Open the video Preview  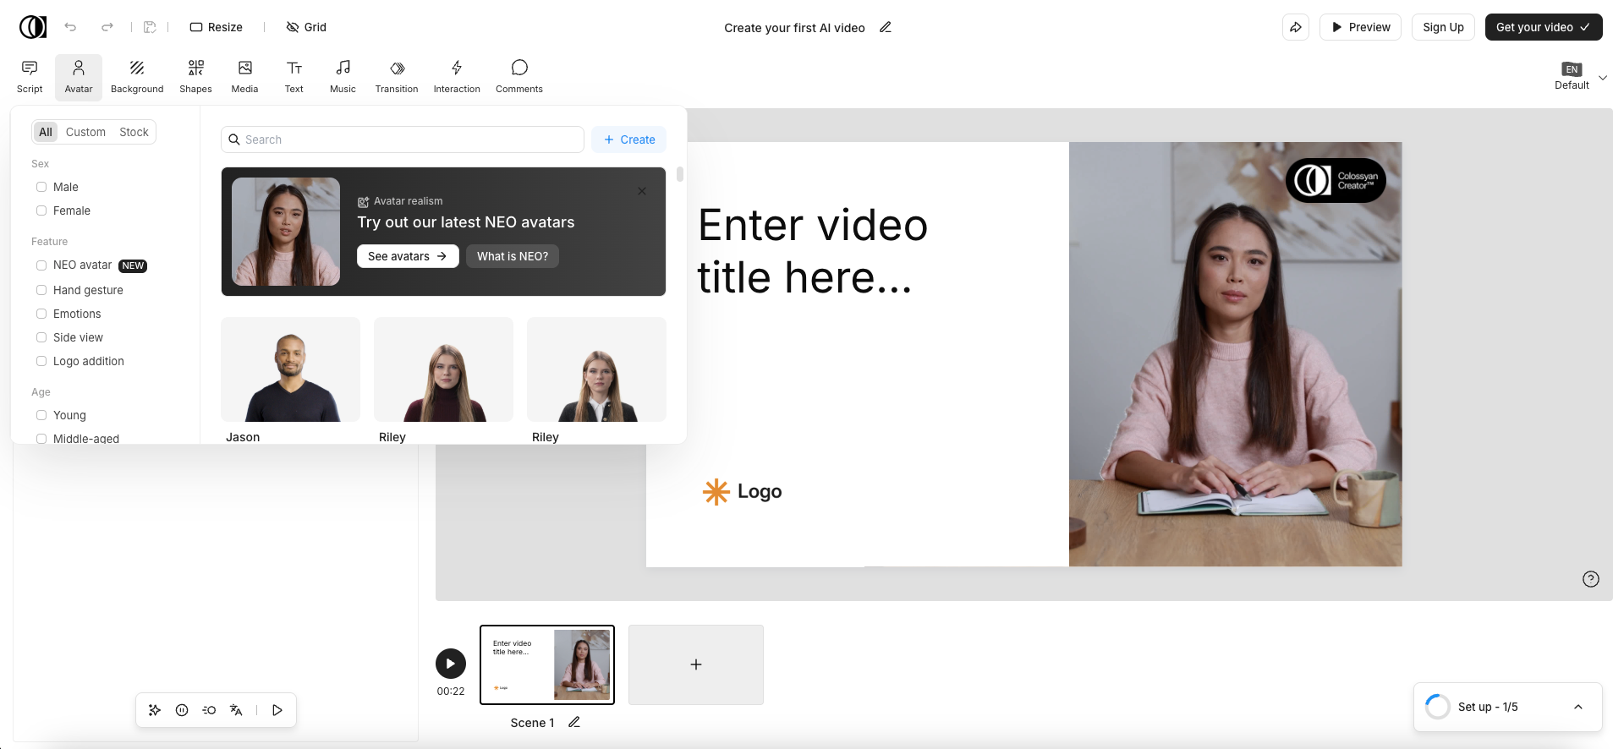[1361, 27]
